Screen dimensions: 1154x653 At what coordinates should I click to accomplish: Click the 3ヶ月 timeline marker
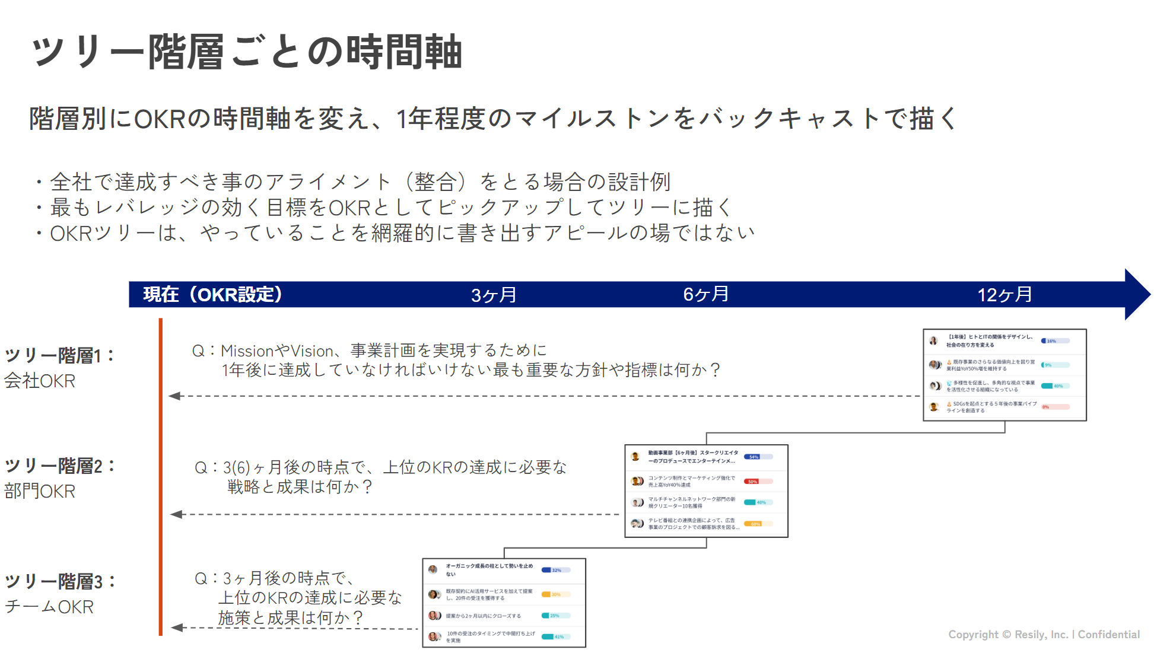click(x=494, y=295)
